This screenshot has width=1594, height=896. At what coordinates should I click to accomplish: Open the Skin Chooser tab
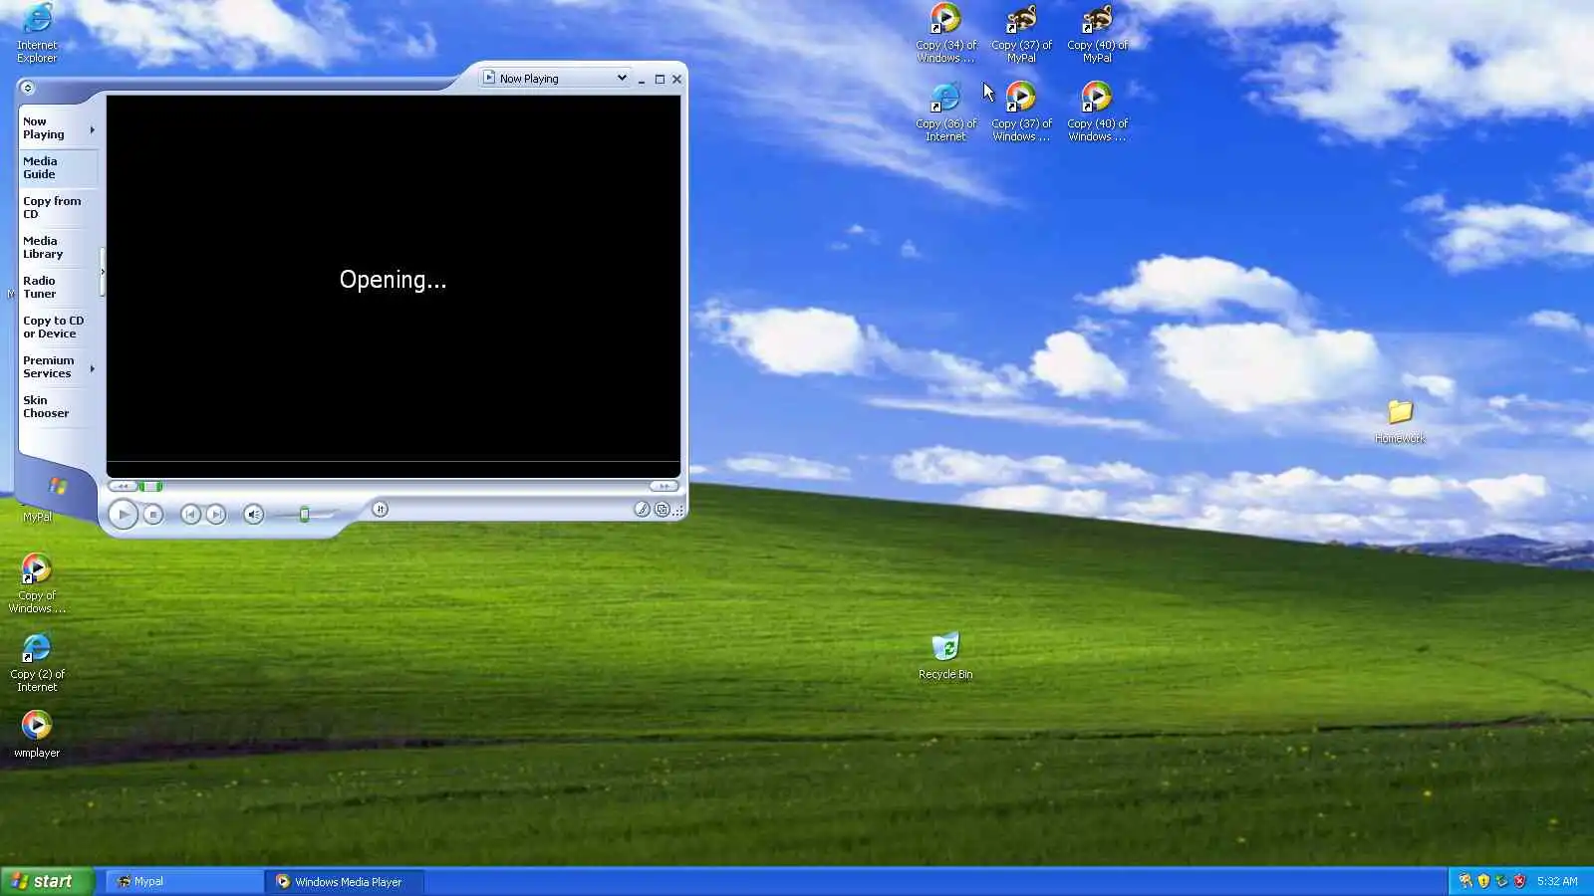pyautogui.click(x=58, y=407)
